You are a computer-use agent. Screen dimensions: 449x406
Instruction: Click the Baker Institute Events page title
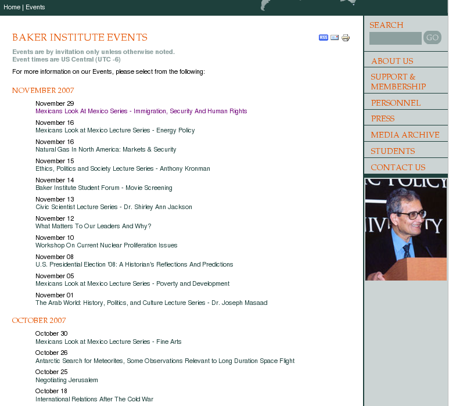[80, 38]
